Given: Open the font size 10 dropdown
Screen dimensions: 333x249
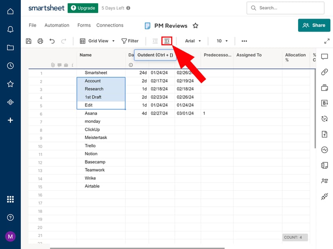Looking at the screenshot, I should coord(222,41).
